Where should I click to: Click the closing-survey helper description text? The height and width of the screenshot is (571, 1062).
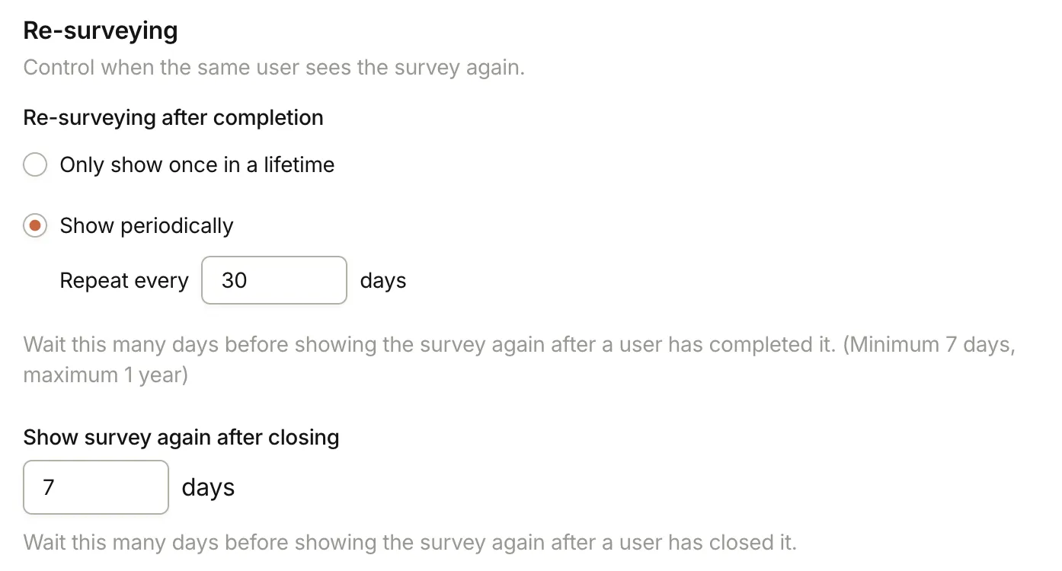tap(410, 542)
